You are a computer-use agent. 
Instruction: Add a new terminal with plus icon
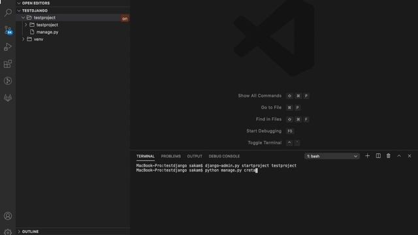tap(367, 156)
